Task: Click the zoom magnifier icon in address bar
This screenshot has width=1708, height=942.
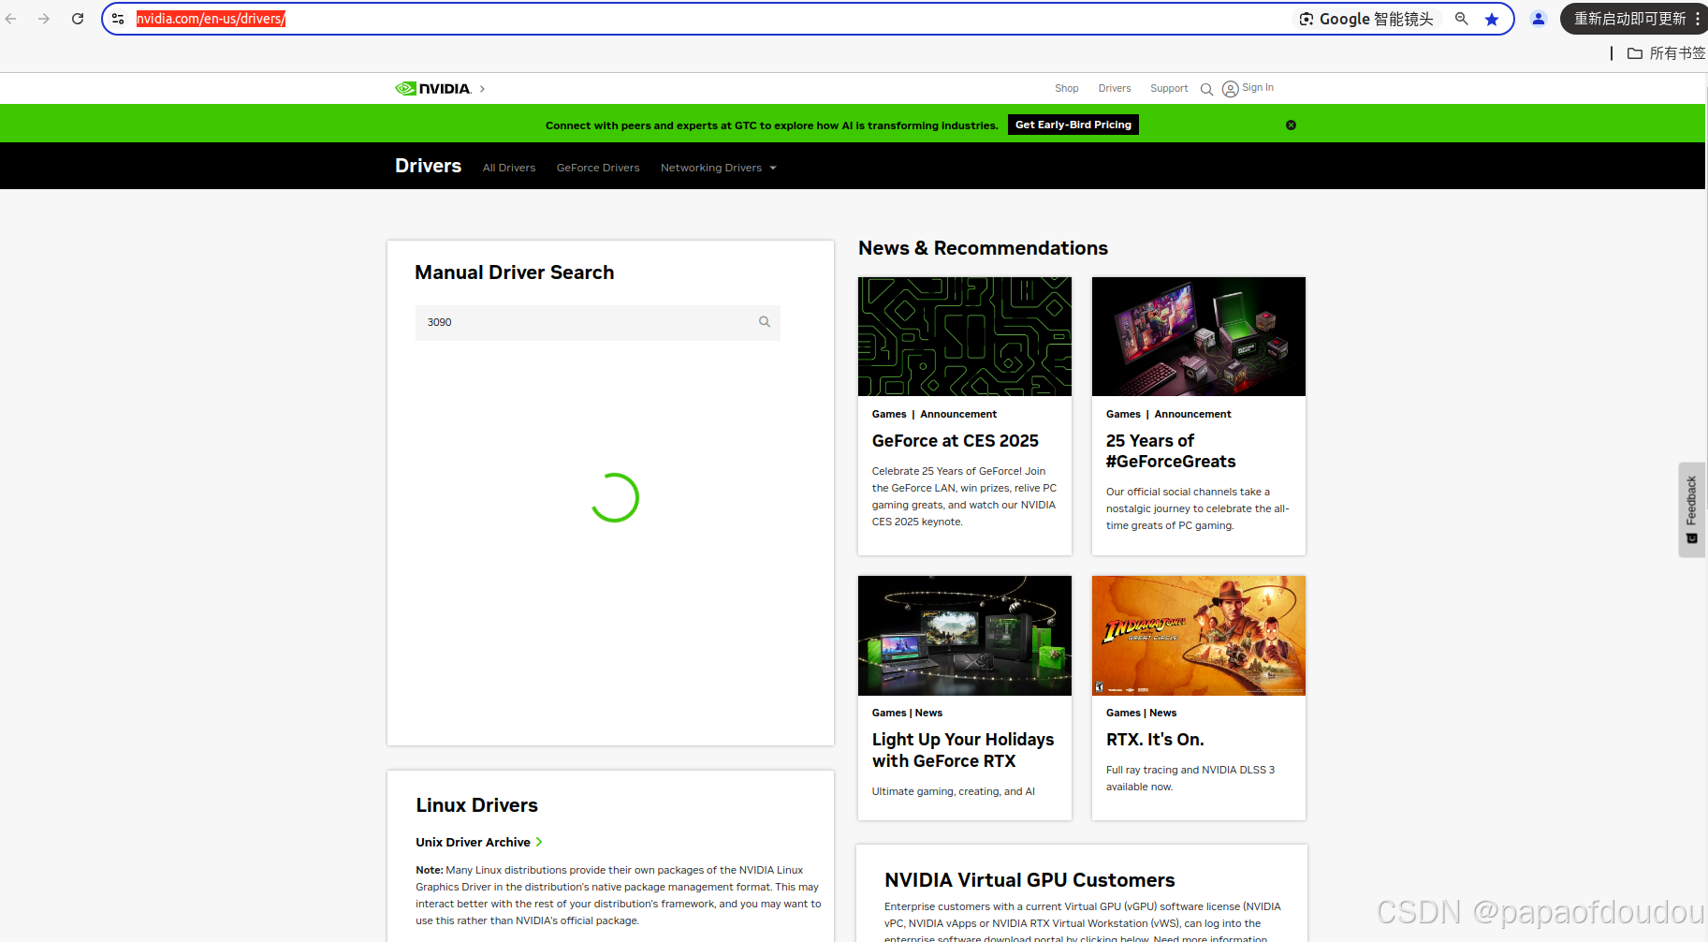Action: 1462,19
